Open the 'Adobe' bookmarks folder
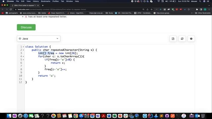The image size is (212, 119). pyautogui.click(x=42, y=13)
